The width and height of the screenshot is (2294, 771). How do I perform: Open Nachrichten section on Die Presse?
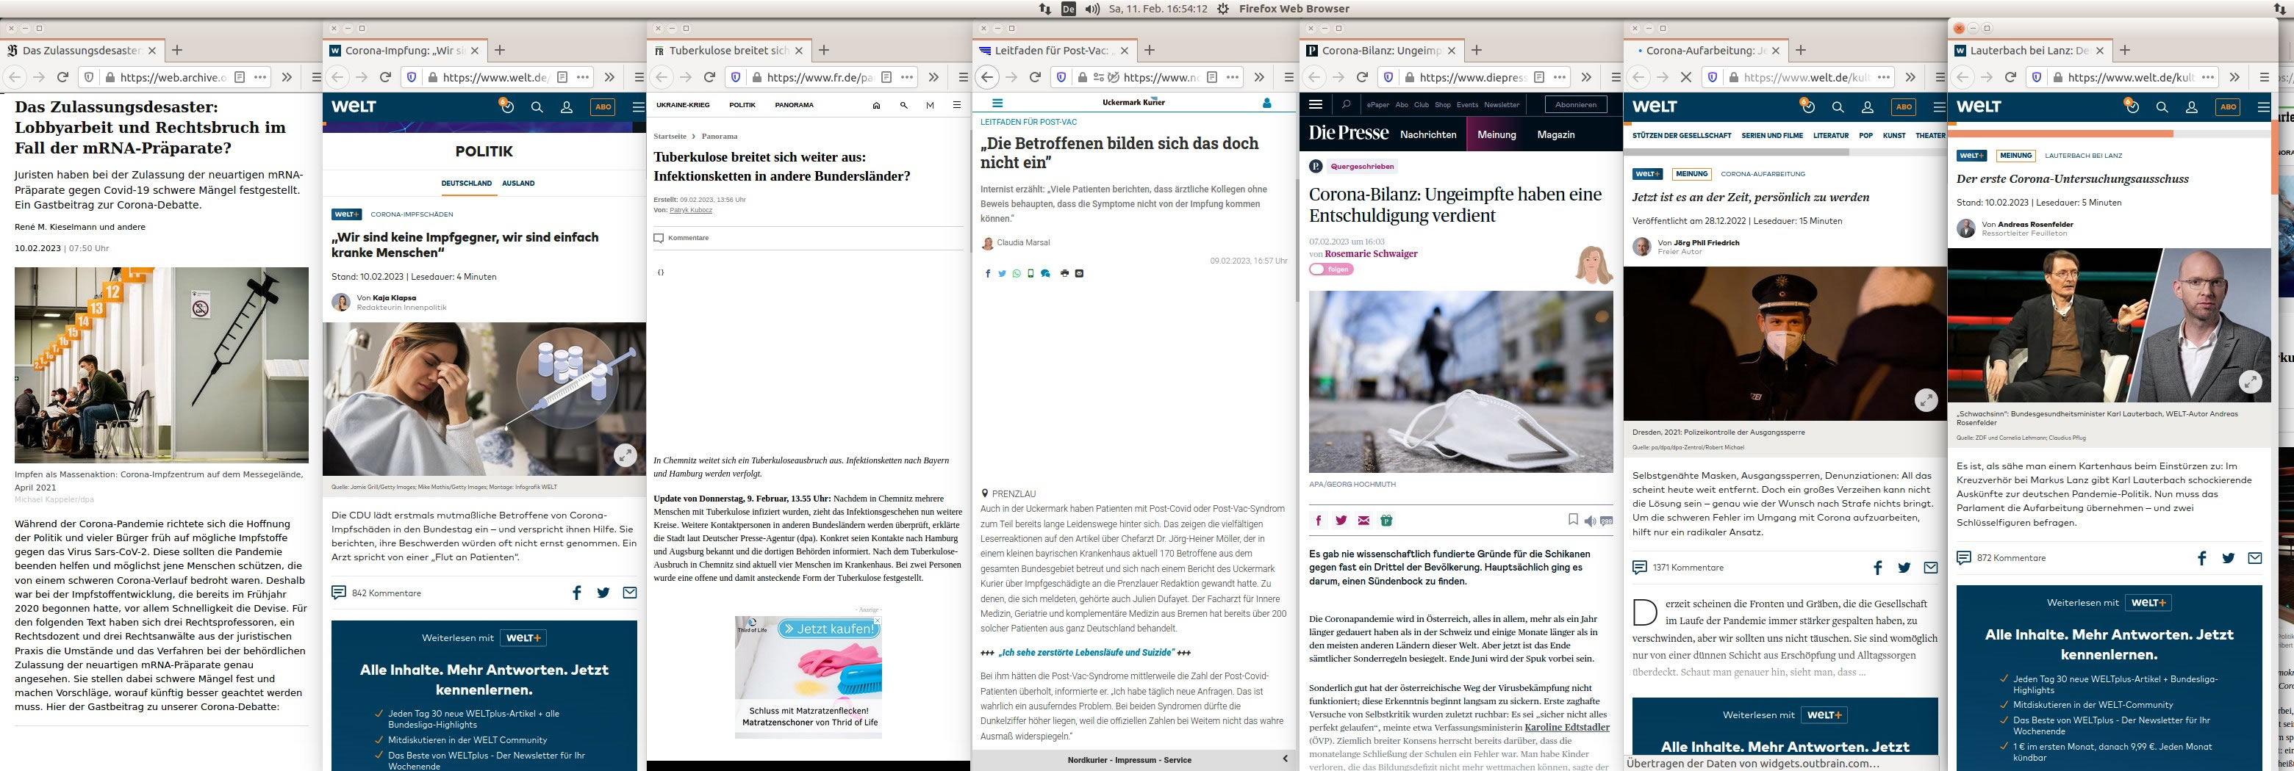1427,134
